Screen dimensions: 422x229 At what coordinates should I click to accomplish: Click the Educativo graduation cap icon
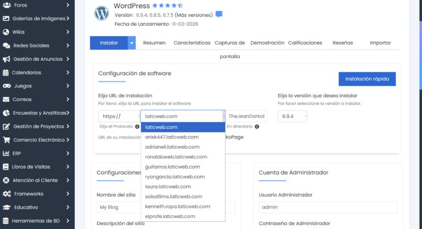click(x=7, y=207)
